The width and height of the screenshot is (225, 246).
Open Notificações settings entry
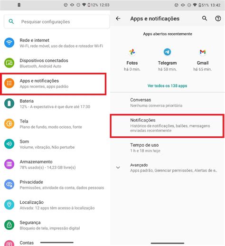[x=167, y=125]
